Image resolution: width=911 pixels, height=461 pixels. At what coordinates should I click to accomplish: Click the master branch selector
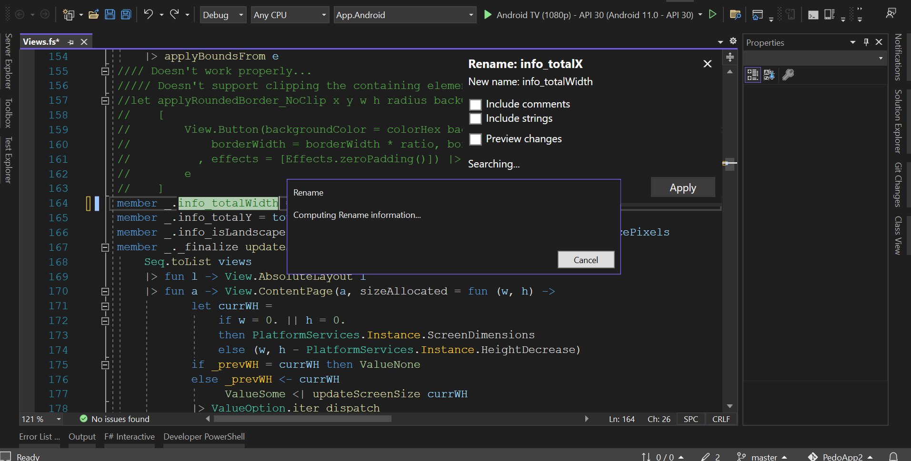762,457
